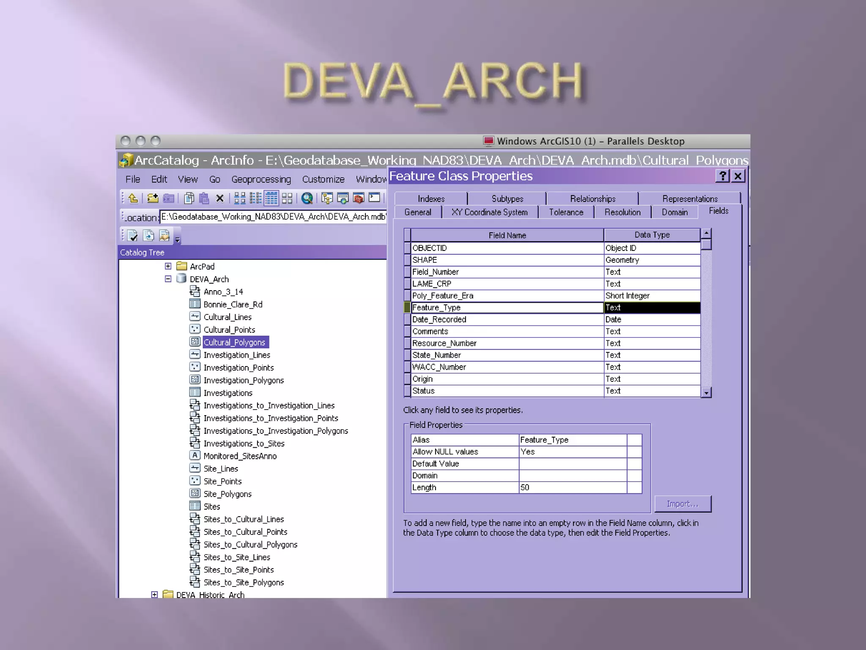Select Cultural_Points feature class

click(229, 330)
